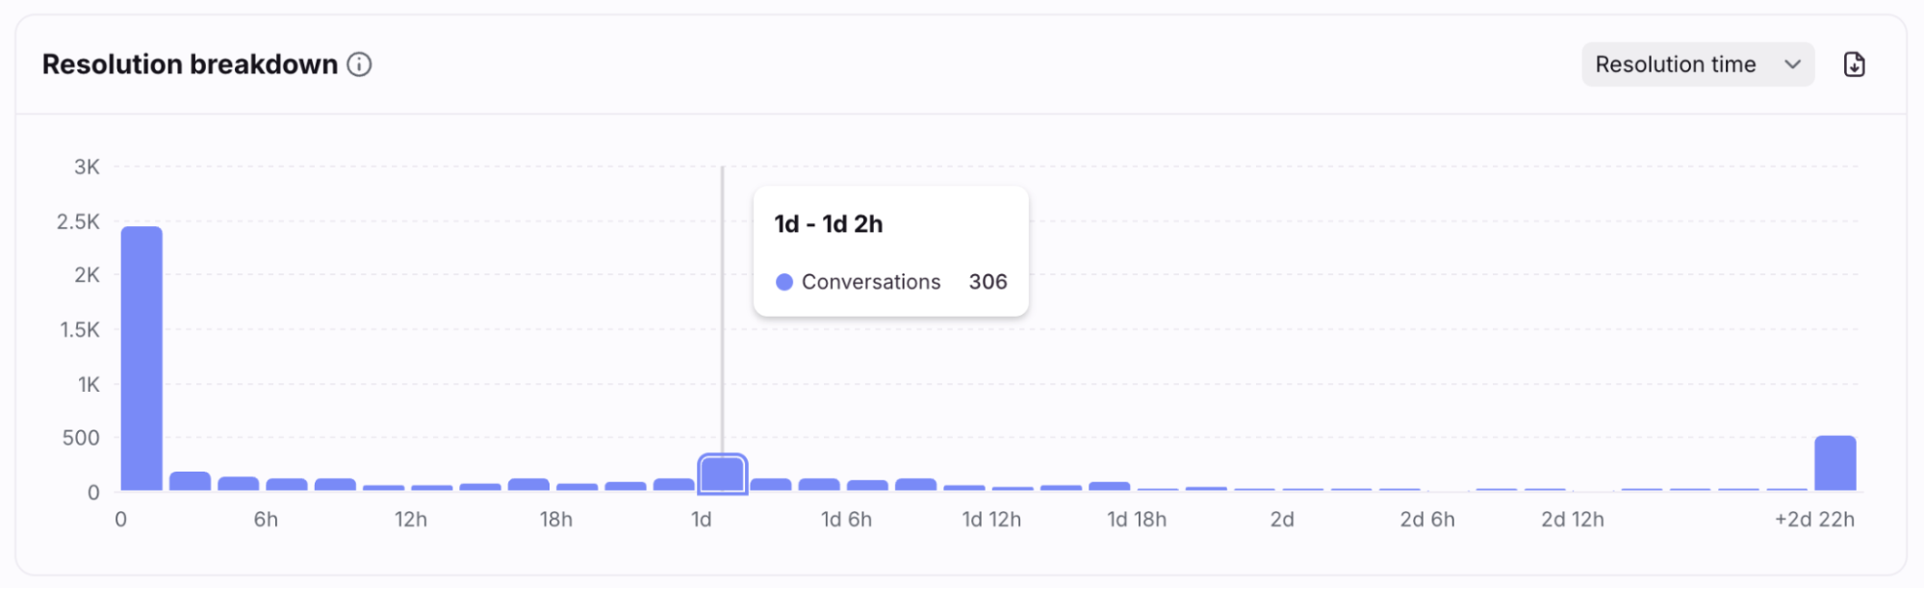The image size is (1924, 589).
Task: Click the tooltip heading 1d - 1d 2h
Action: coord(828,224)
